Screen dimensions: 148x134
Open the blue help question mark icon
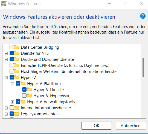click(143, 16)
